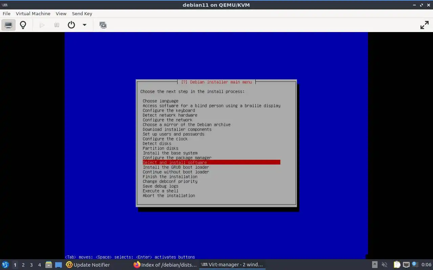Open the system start menu icon

(x=5, y=265)
